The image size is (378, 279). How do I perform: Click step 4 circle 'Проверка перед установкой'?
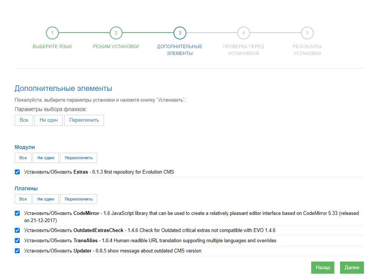tap(243, 33)
